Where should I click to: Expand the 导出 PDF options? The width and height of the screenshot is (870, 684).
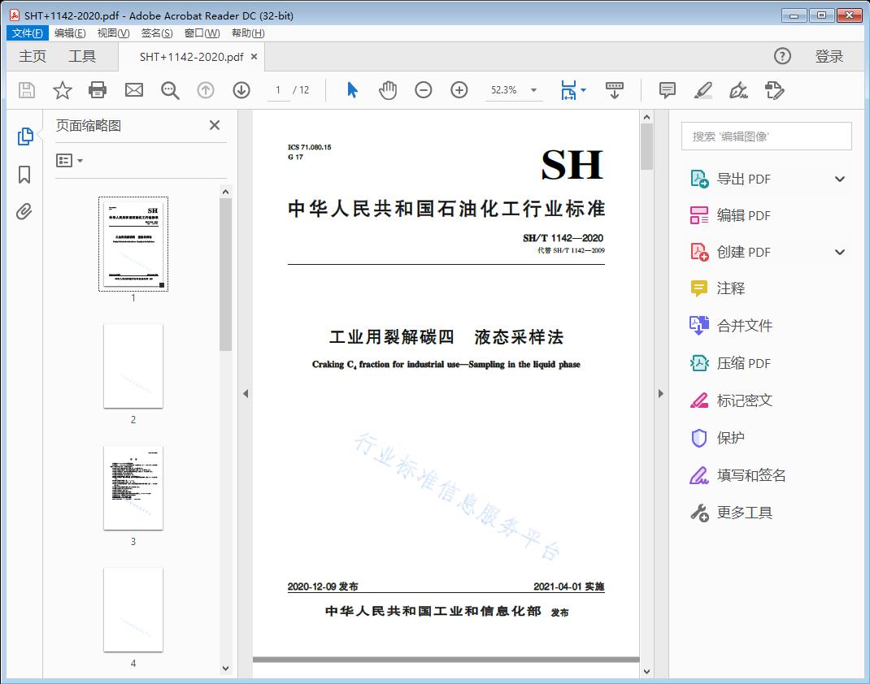[839, 178]
